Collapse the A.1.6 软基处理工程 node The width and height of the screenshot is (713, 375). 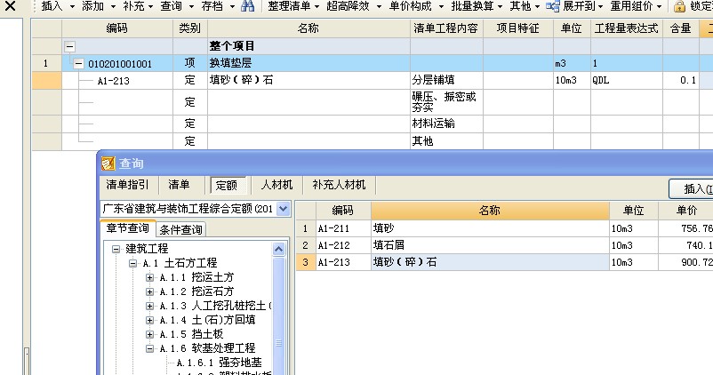(149, 348)
